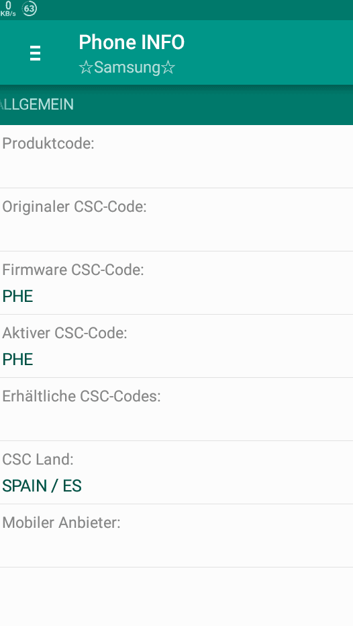Tap the Firmware CSC-Code label

click(73, 270)
